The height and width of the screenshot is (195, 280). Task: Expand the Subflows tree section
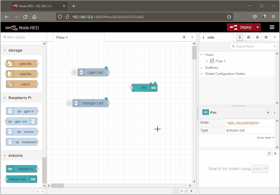(202, 67)
